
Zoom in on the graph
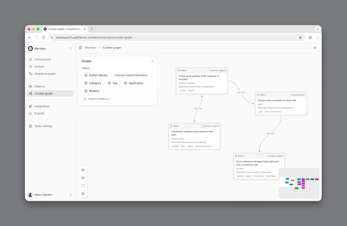coord(83,170)
